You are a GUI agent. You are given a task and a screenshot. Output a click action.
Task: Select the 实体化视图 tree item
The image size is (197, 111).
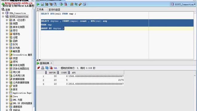pos(19,65)
